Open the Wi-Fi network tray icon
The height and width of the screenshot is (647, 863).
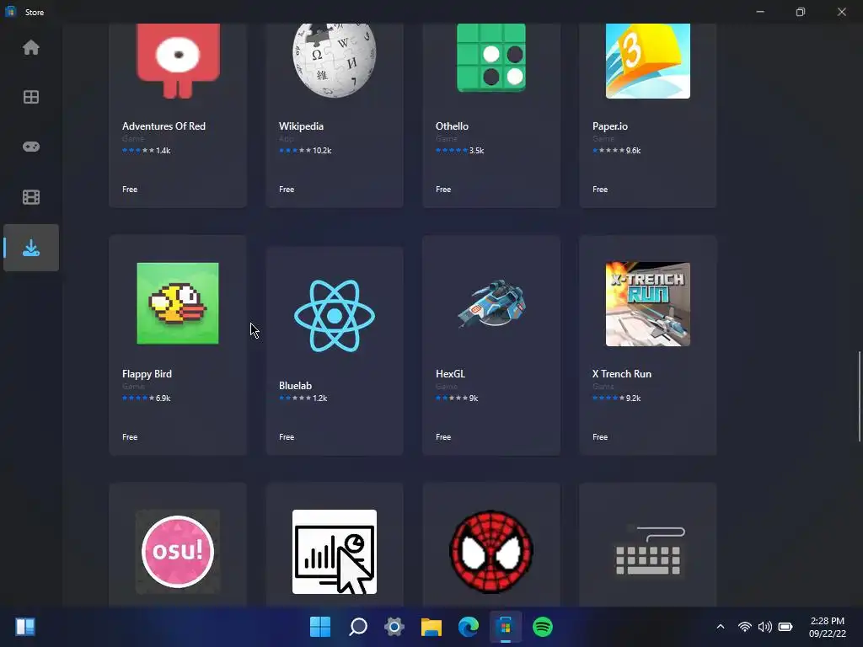tap(745, 627)
